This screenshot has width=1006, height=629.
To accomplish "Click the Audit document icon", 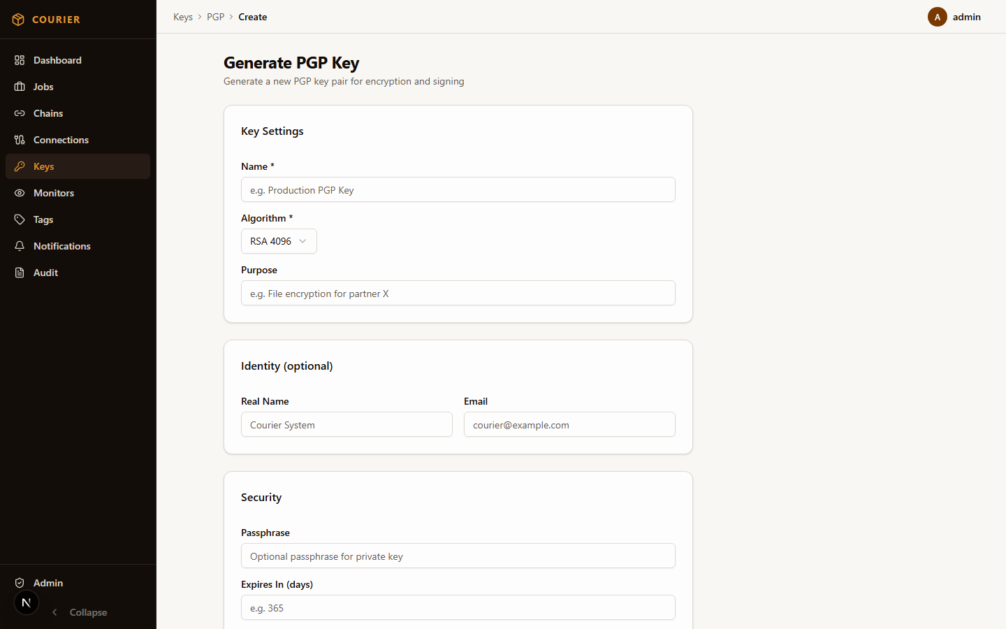I will point(20,273).
